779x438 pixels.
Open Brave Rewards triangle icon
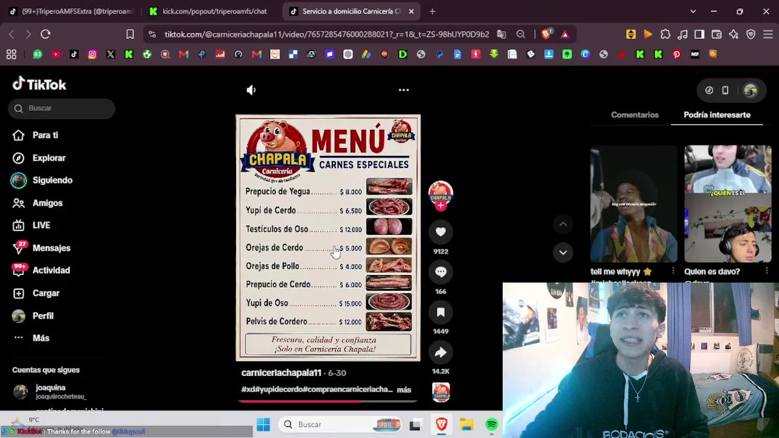click(565, 35)
